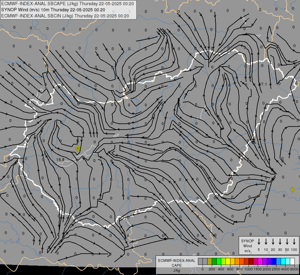Click the 15.8 value on the map
This screenshot has width=300, height=275.
click(60, 159)
